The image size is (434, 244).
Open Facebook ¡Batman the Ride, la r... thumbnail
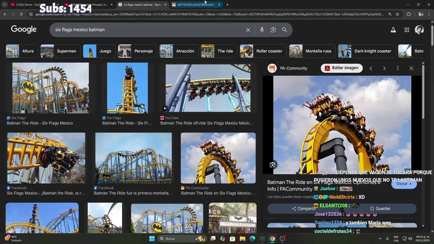click(46, 158)
